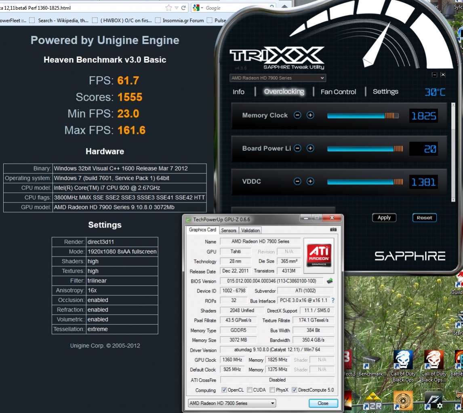The width and height of the screenshot is (463, 413).
Task: Decrease Memory Clock with the minus button
Action: pos(297,115)
